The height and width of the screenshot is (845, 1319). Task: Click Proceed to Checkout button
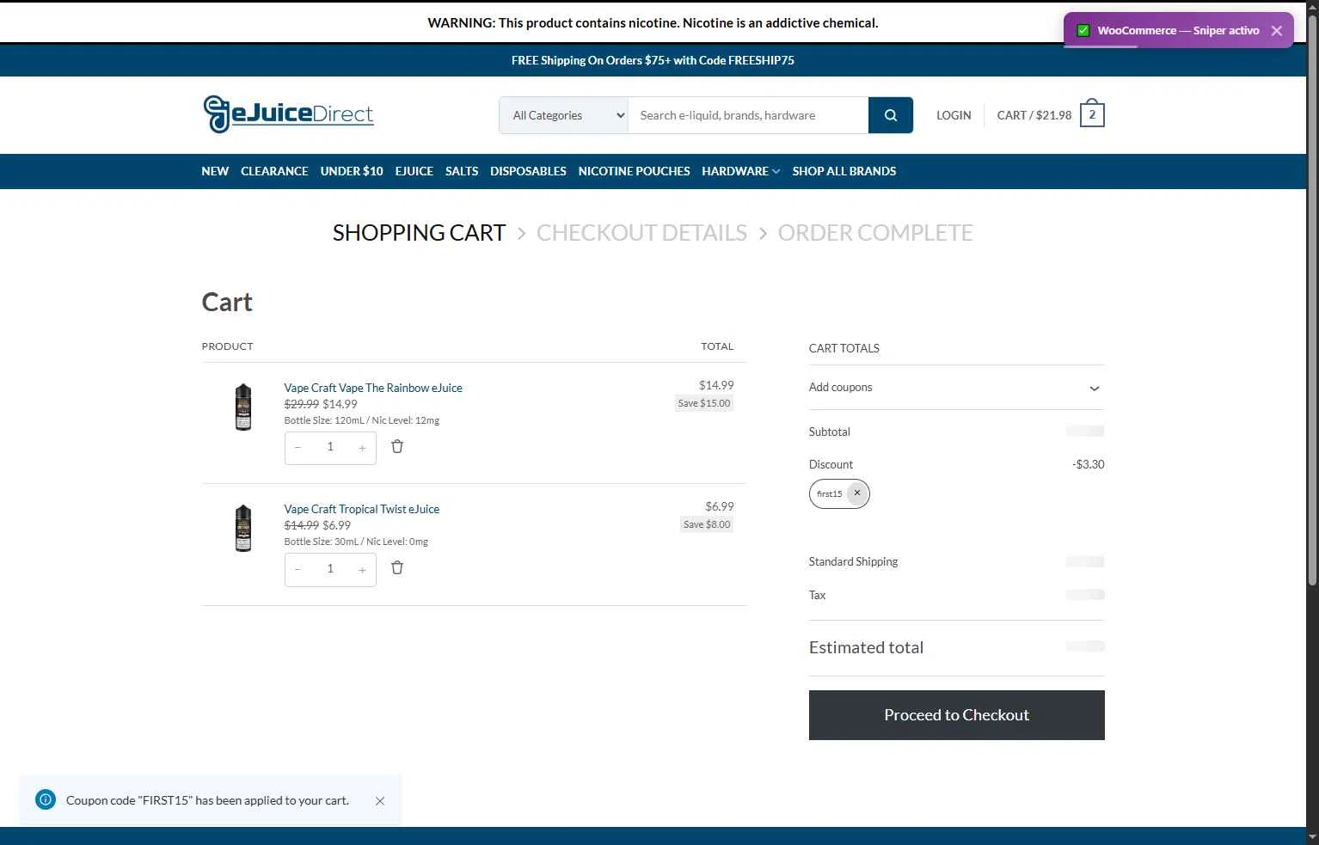(x=956, y=715)
